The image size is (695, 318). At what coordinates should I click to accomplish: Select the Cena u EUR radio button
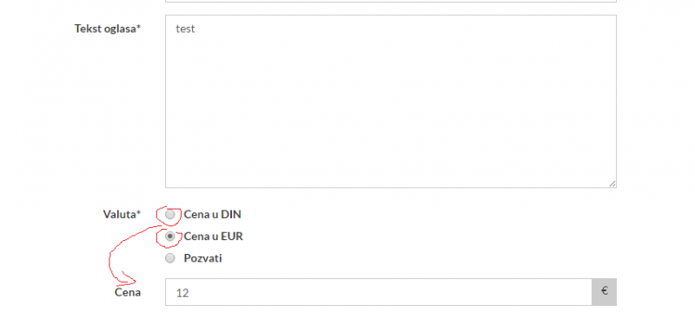(x=170, y=237)
